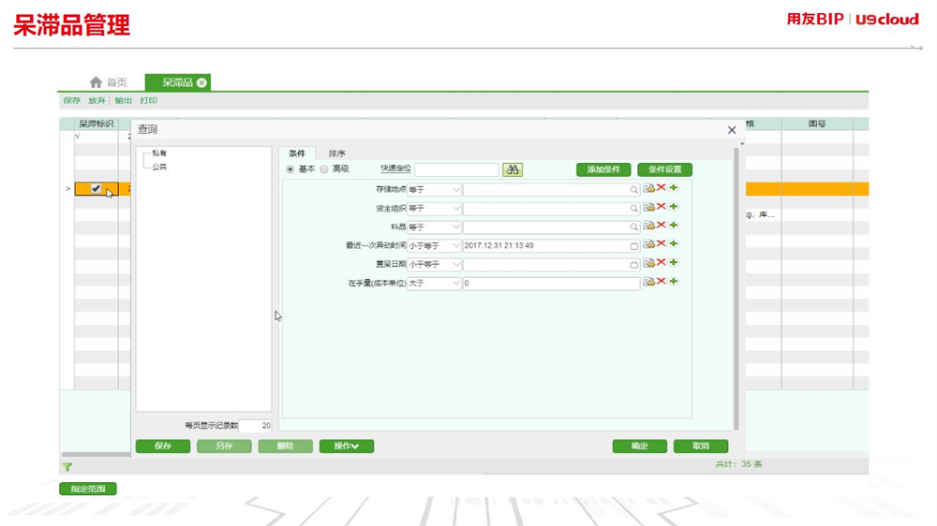937x526 pixels.
Task: Click the lookup magnifier in 料品 field
Action: [633, 226]
